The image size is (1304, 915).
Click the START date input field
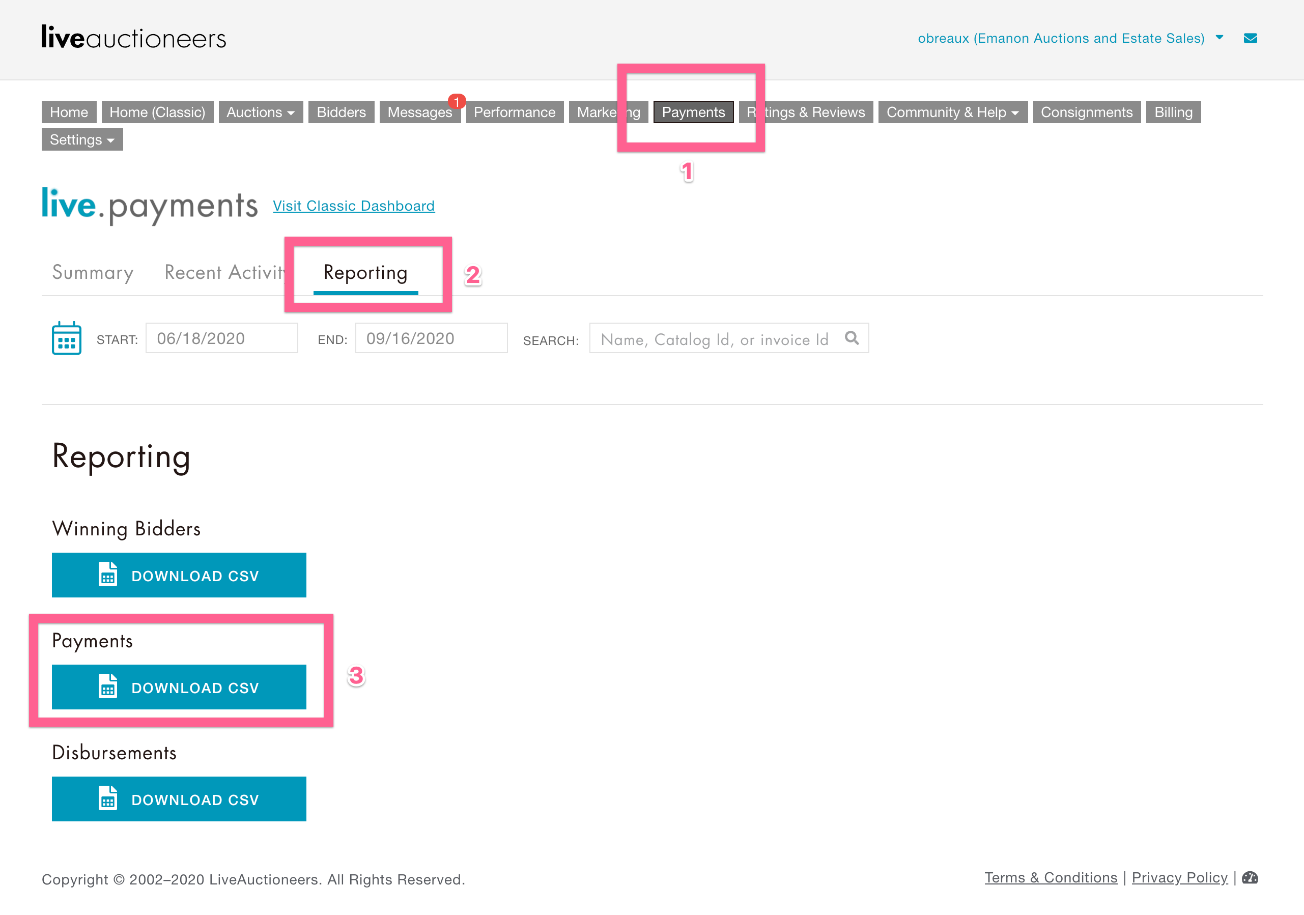click(x=221, y=338)
